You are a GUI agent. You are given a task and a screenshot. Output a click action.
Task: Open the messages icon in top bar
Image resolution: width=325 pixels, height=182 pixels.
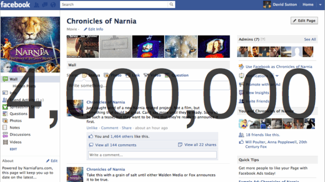pyautogui.click(x=45, y=5)
